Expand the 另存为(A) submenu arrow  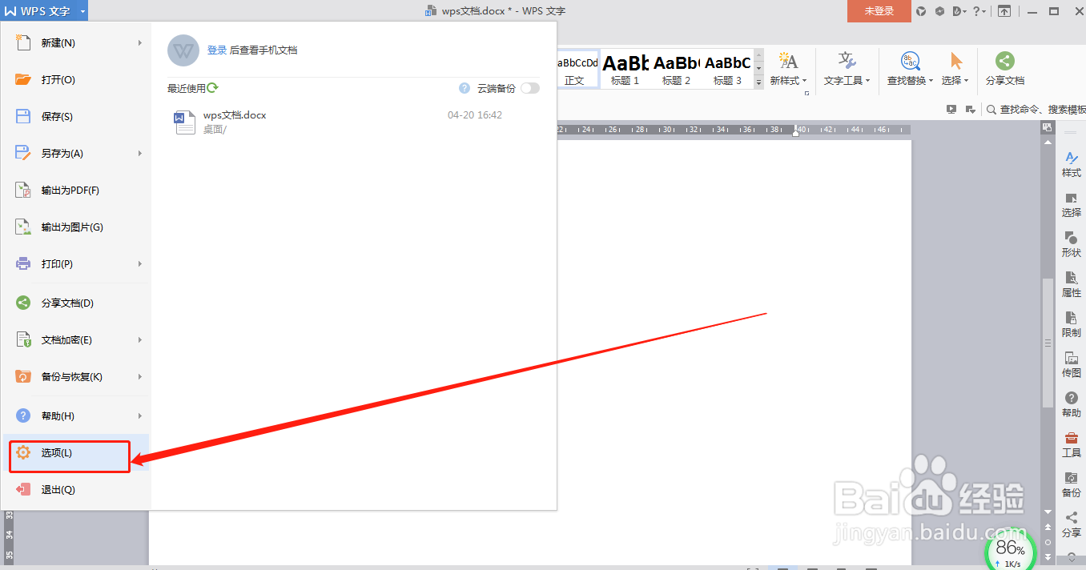(x=140, y=154)
